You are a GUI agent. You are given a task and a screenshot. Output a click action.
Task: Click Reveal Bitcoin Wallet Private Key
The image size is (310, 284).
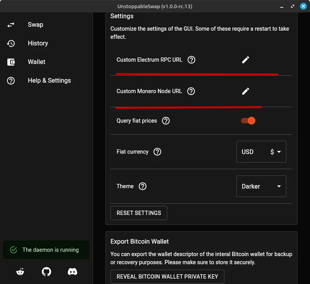point(167,277)
